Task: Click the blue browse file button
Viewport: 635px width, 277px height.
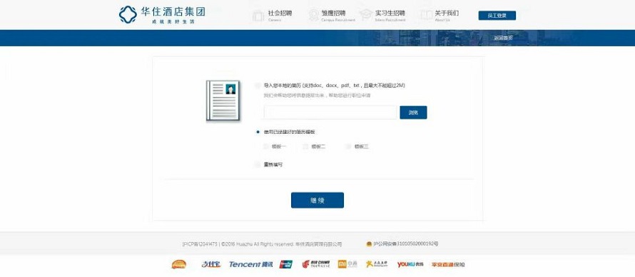Action: coord(413,113)
